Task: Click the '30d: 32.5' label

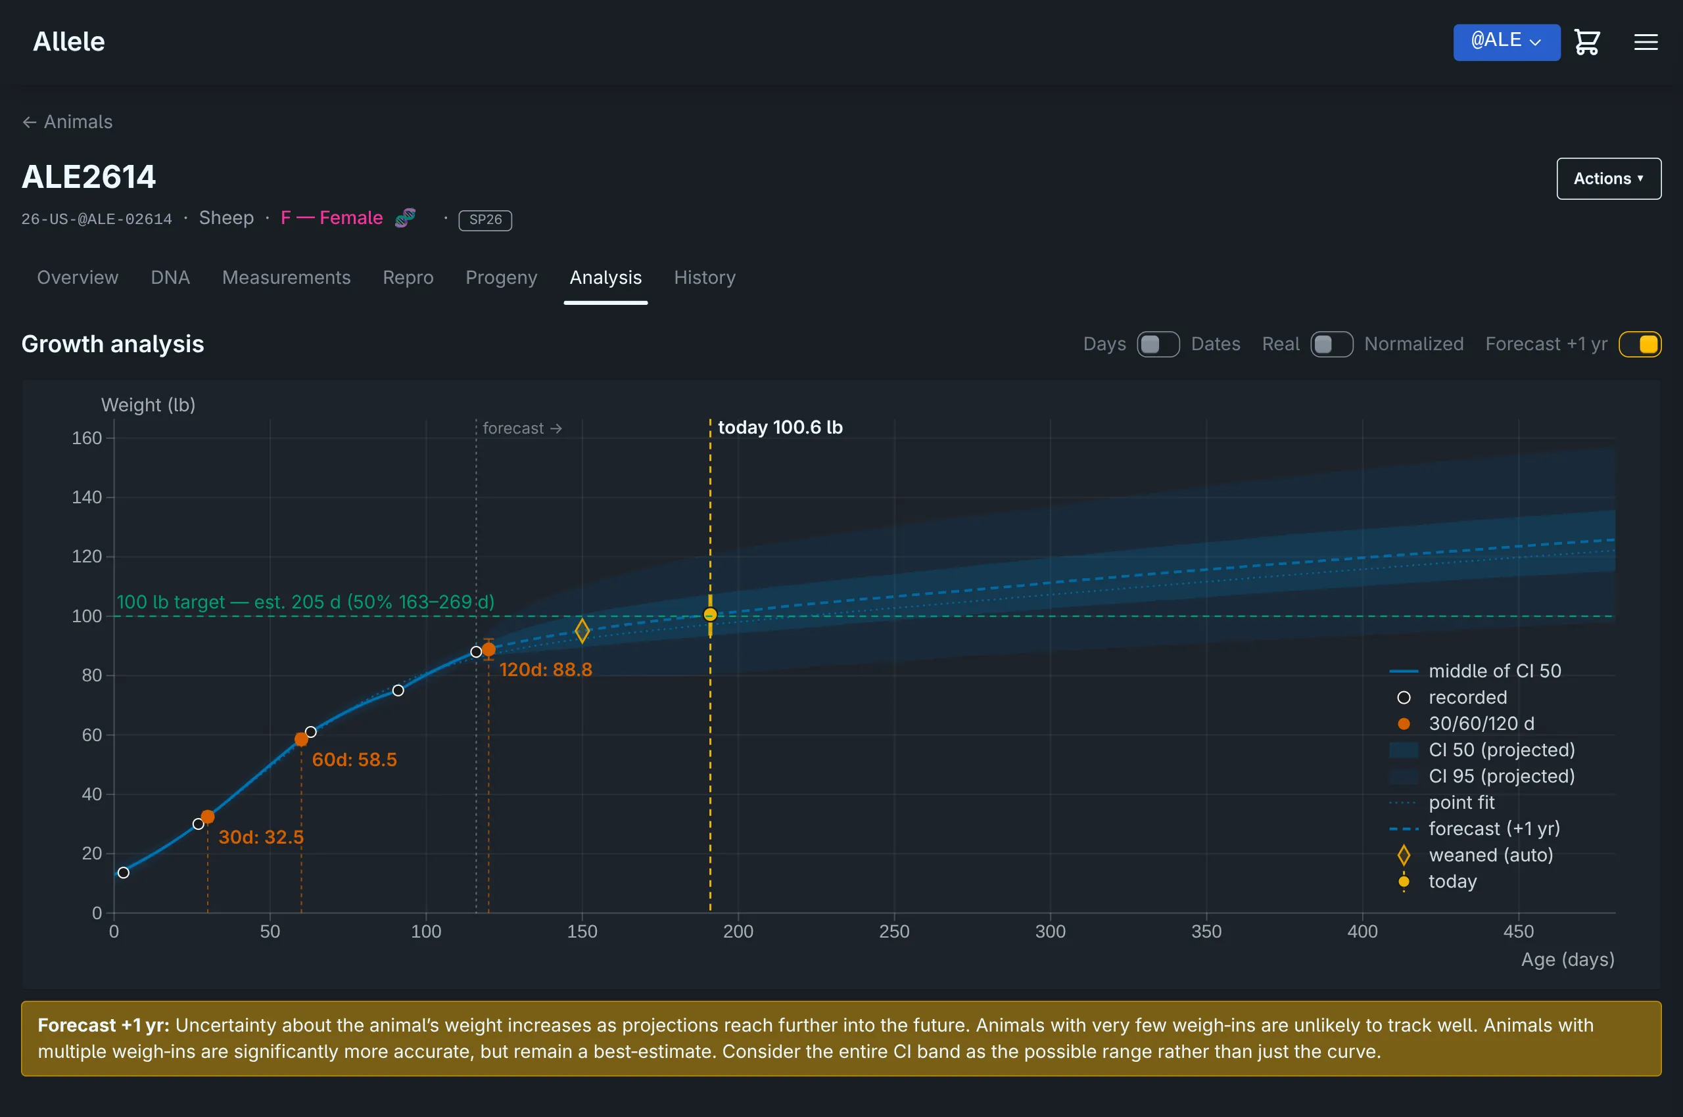Action: point(261,837)
